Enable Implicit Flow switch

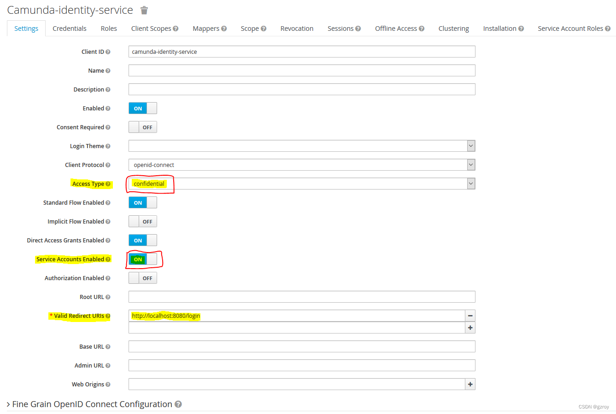143,221
